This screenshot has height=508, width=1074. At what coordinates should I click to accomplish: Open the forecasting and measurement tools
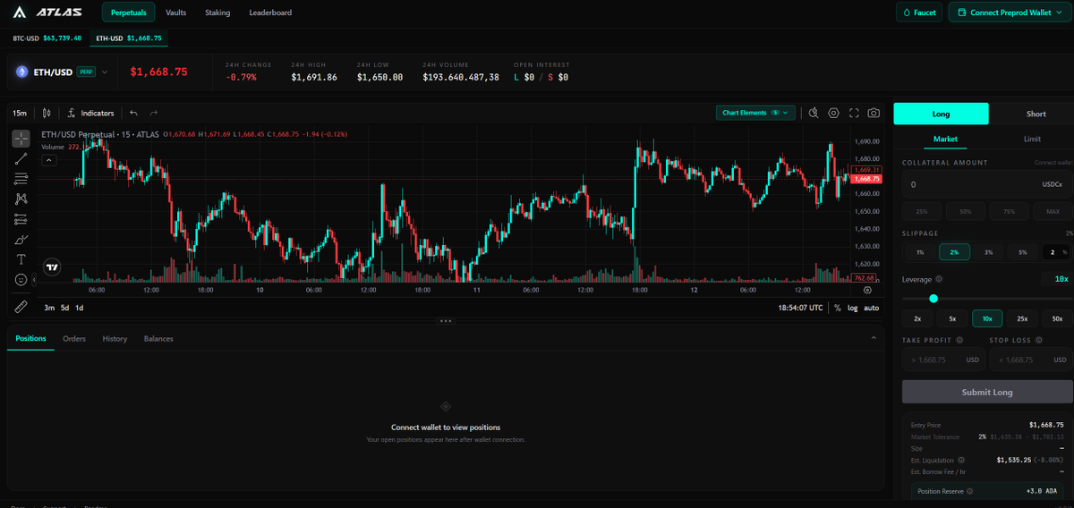pyautogui.click(x=21, y=219)
